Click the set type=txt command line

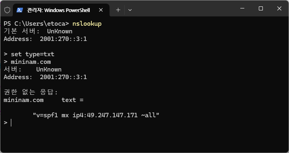click(29, 54)
